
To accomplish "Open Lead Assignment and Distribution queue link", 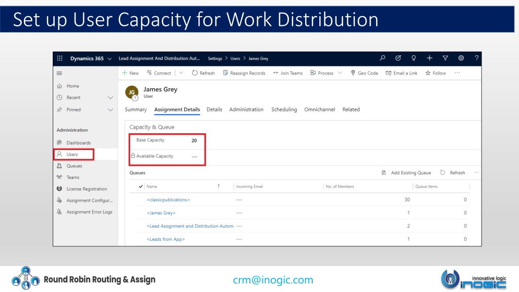I will point(191,226).
